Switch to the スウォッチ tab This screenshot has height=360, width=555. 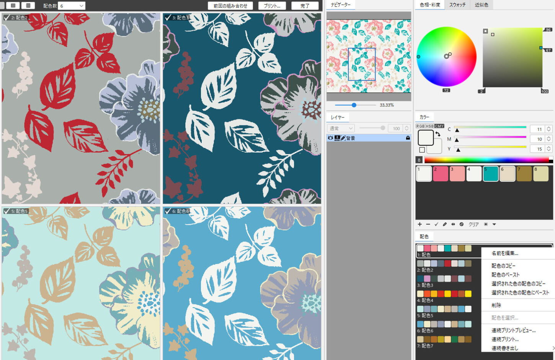click(457, 5)
